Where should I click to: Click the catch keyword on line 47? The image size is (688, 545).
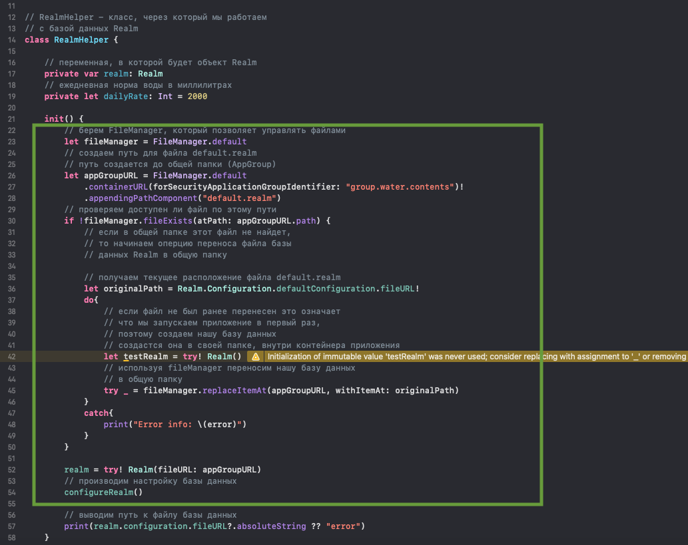click(96, 413)
